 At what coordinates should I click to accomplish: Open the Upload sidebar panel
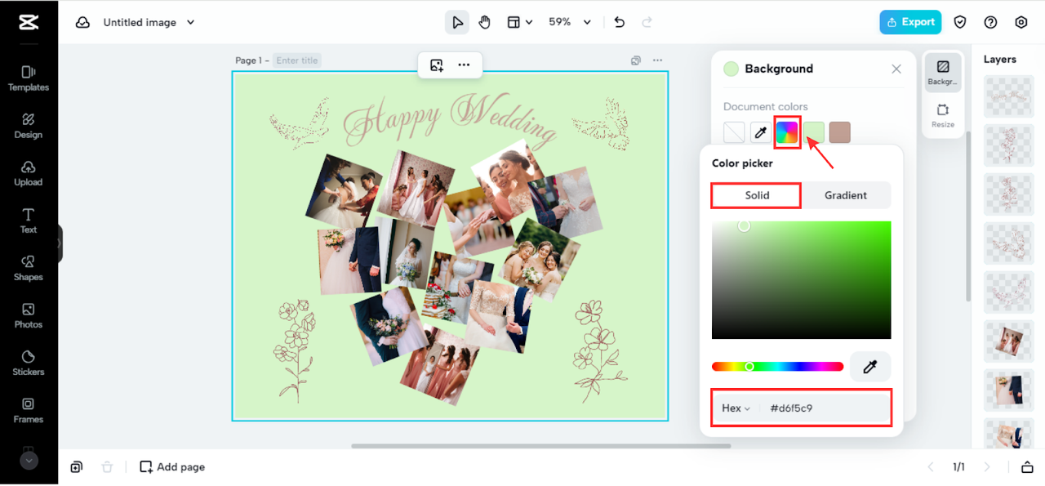29,173
